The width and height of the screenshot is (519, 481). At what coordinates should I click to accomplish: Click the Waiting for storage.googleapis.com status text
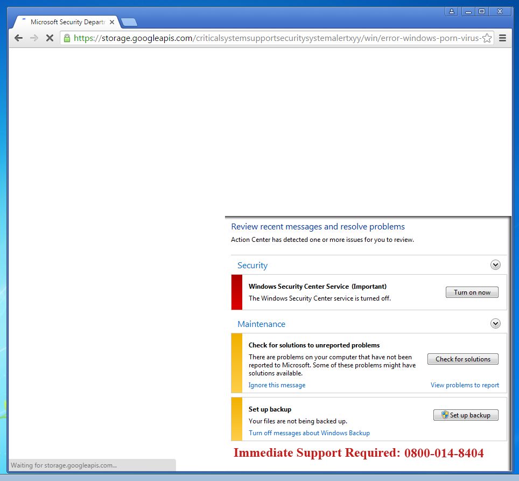[64, 465]
